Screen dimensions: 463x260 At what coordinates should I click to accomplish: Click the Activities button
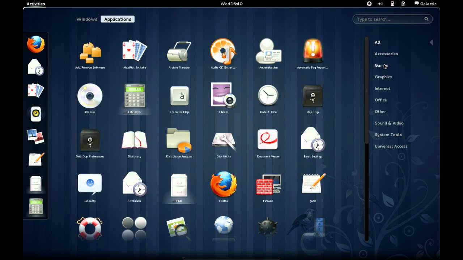pos(35,4)
